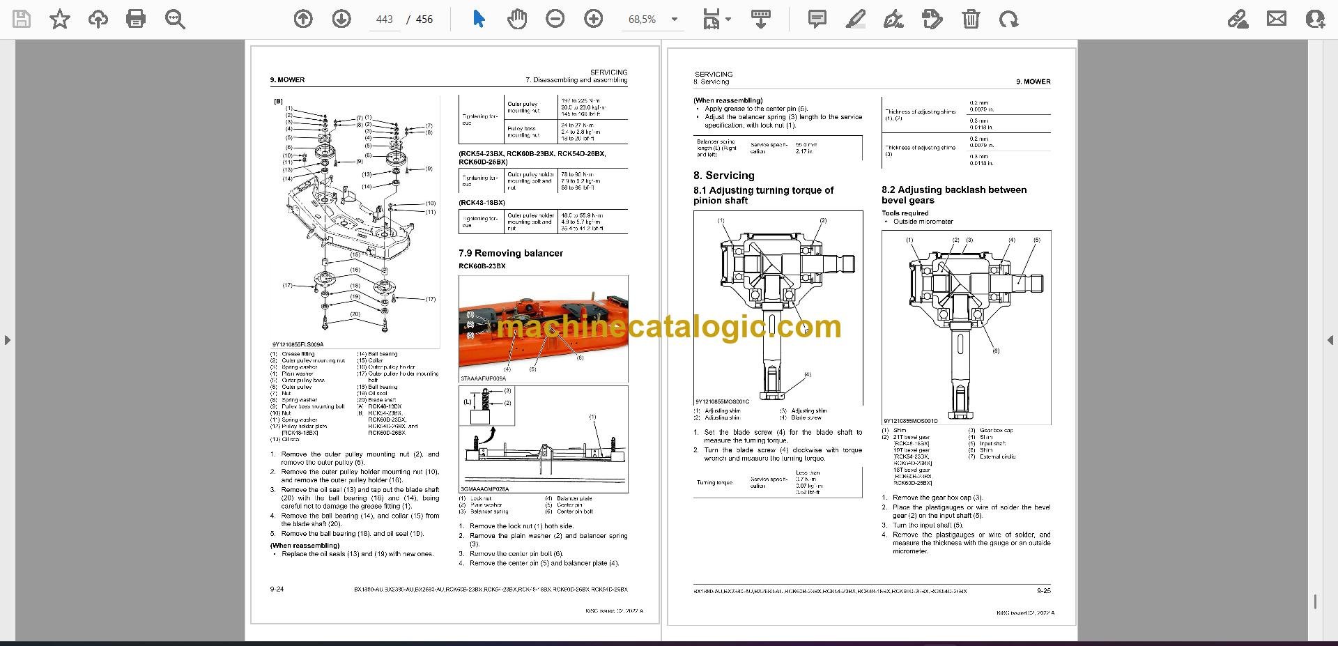Send document by email envelope icon

[x=1277, y=19]
